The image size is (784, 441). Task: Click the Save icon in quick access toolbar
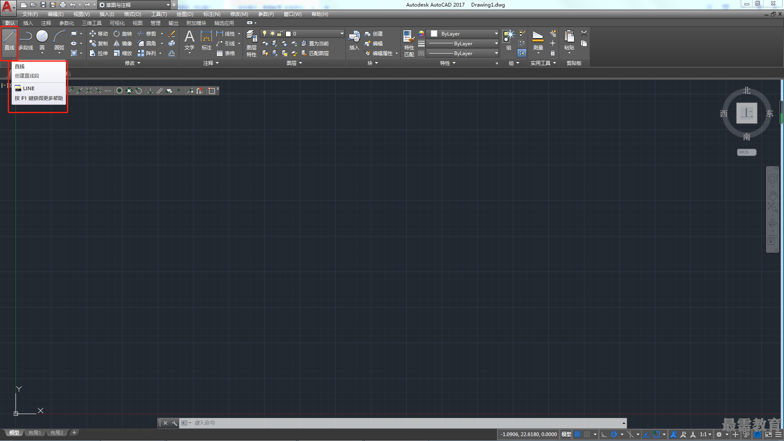(43, 5)
